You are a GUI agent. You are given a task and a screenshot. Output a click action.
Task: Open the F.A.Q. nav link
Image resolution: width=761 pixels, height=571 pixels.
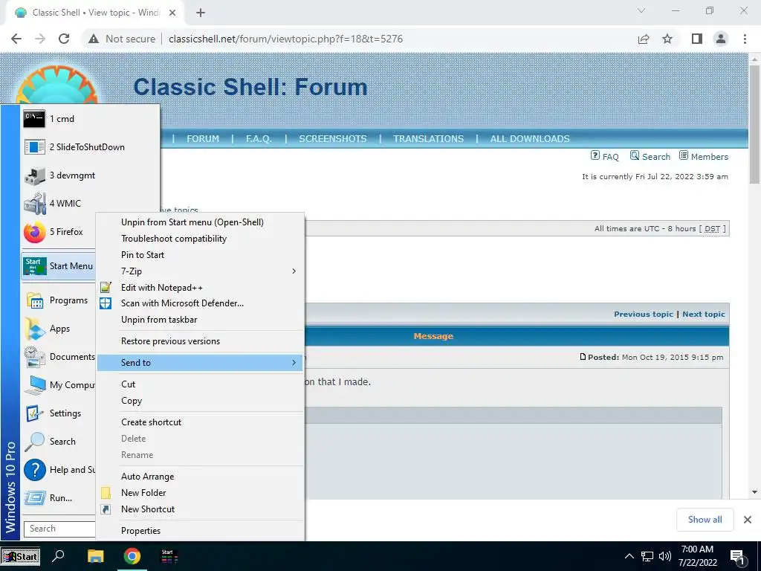coord(259,139)
